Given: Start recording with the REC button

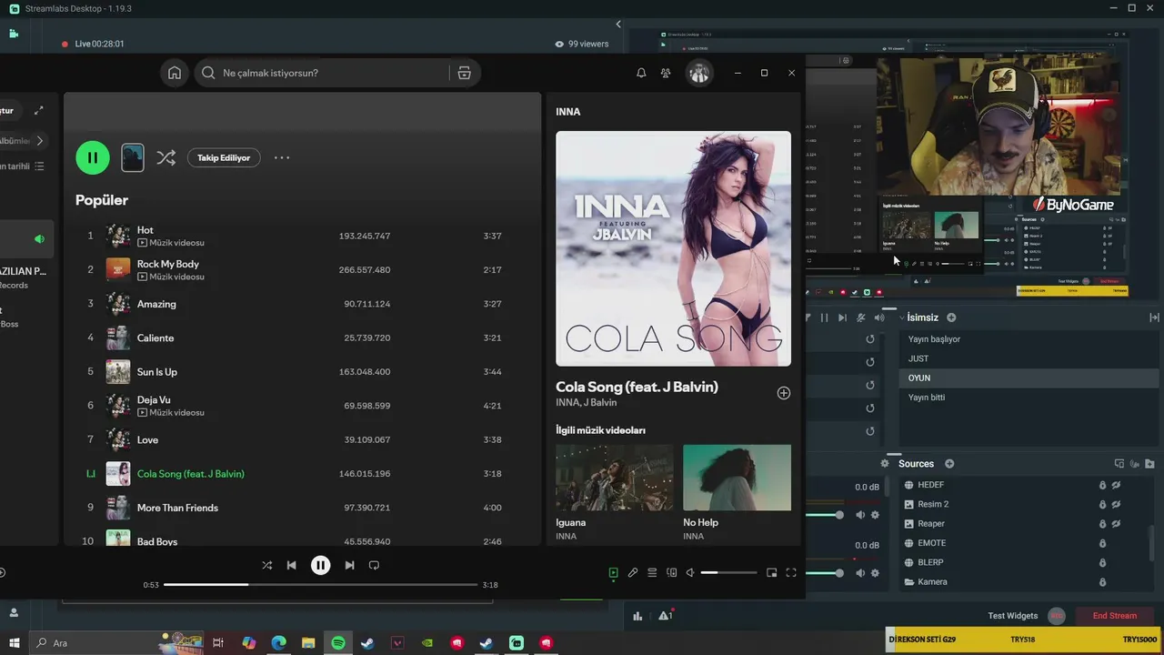Looking at the screenshot, I should (1057, 616).
